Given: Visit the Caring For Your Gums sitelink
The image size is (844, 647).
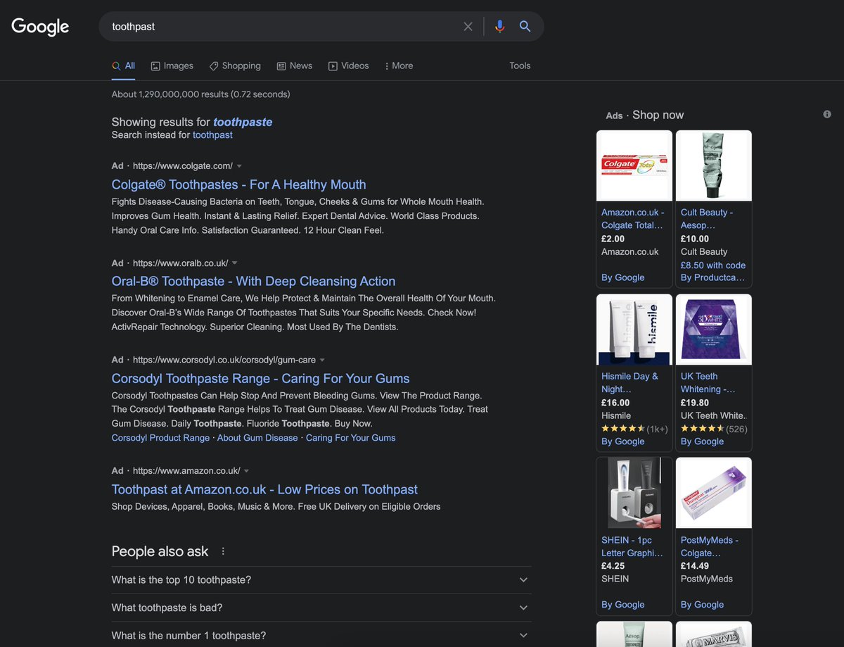Looking at the screenshot, I should (350, 438).
